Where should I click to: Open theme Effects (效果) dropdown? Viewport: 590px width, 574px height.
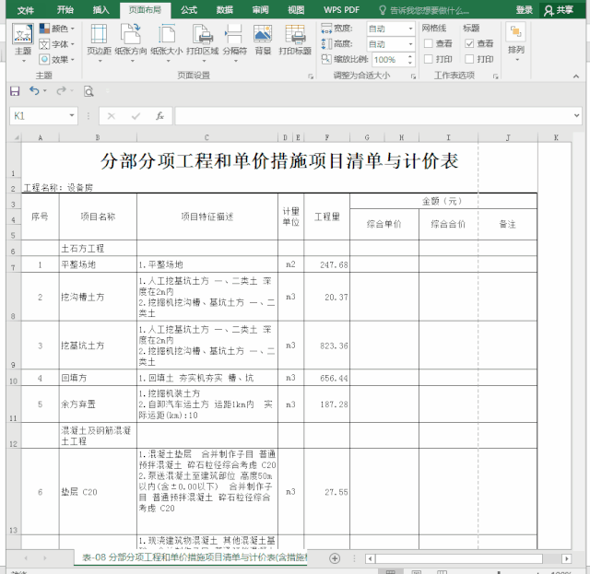coord(57,60)
